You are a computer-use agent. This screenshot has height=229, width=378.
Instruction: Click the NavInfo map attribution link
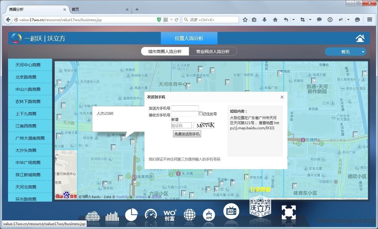tap(122, 197)
